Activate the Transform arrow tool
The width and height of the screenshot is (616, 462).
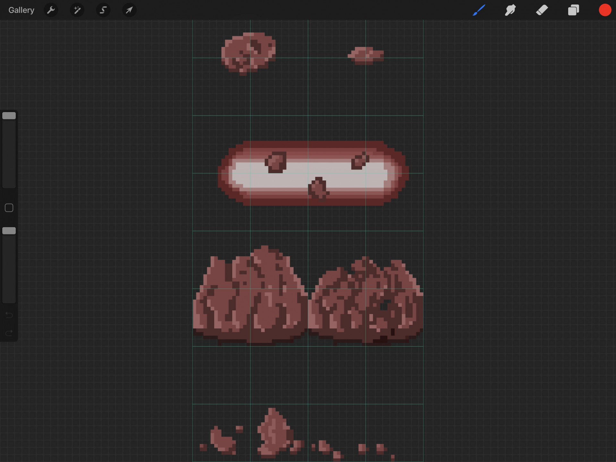[x=129, y=10]
